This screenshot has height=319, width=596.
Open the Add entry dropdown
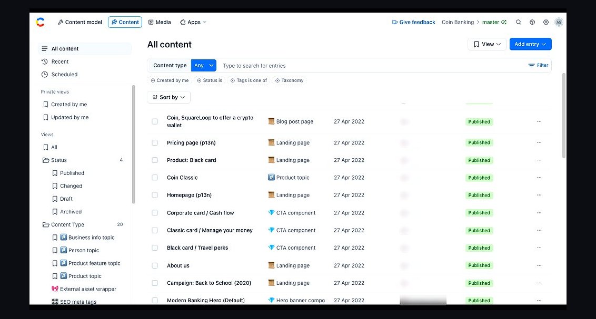(x=530, y=44)
